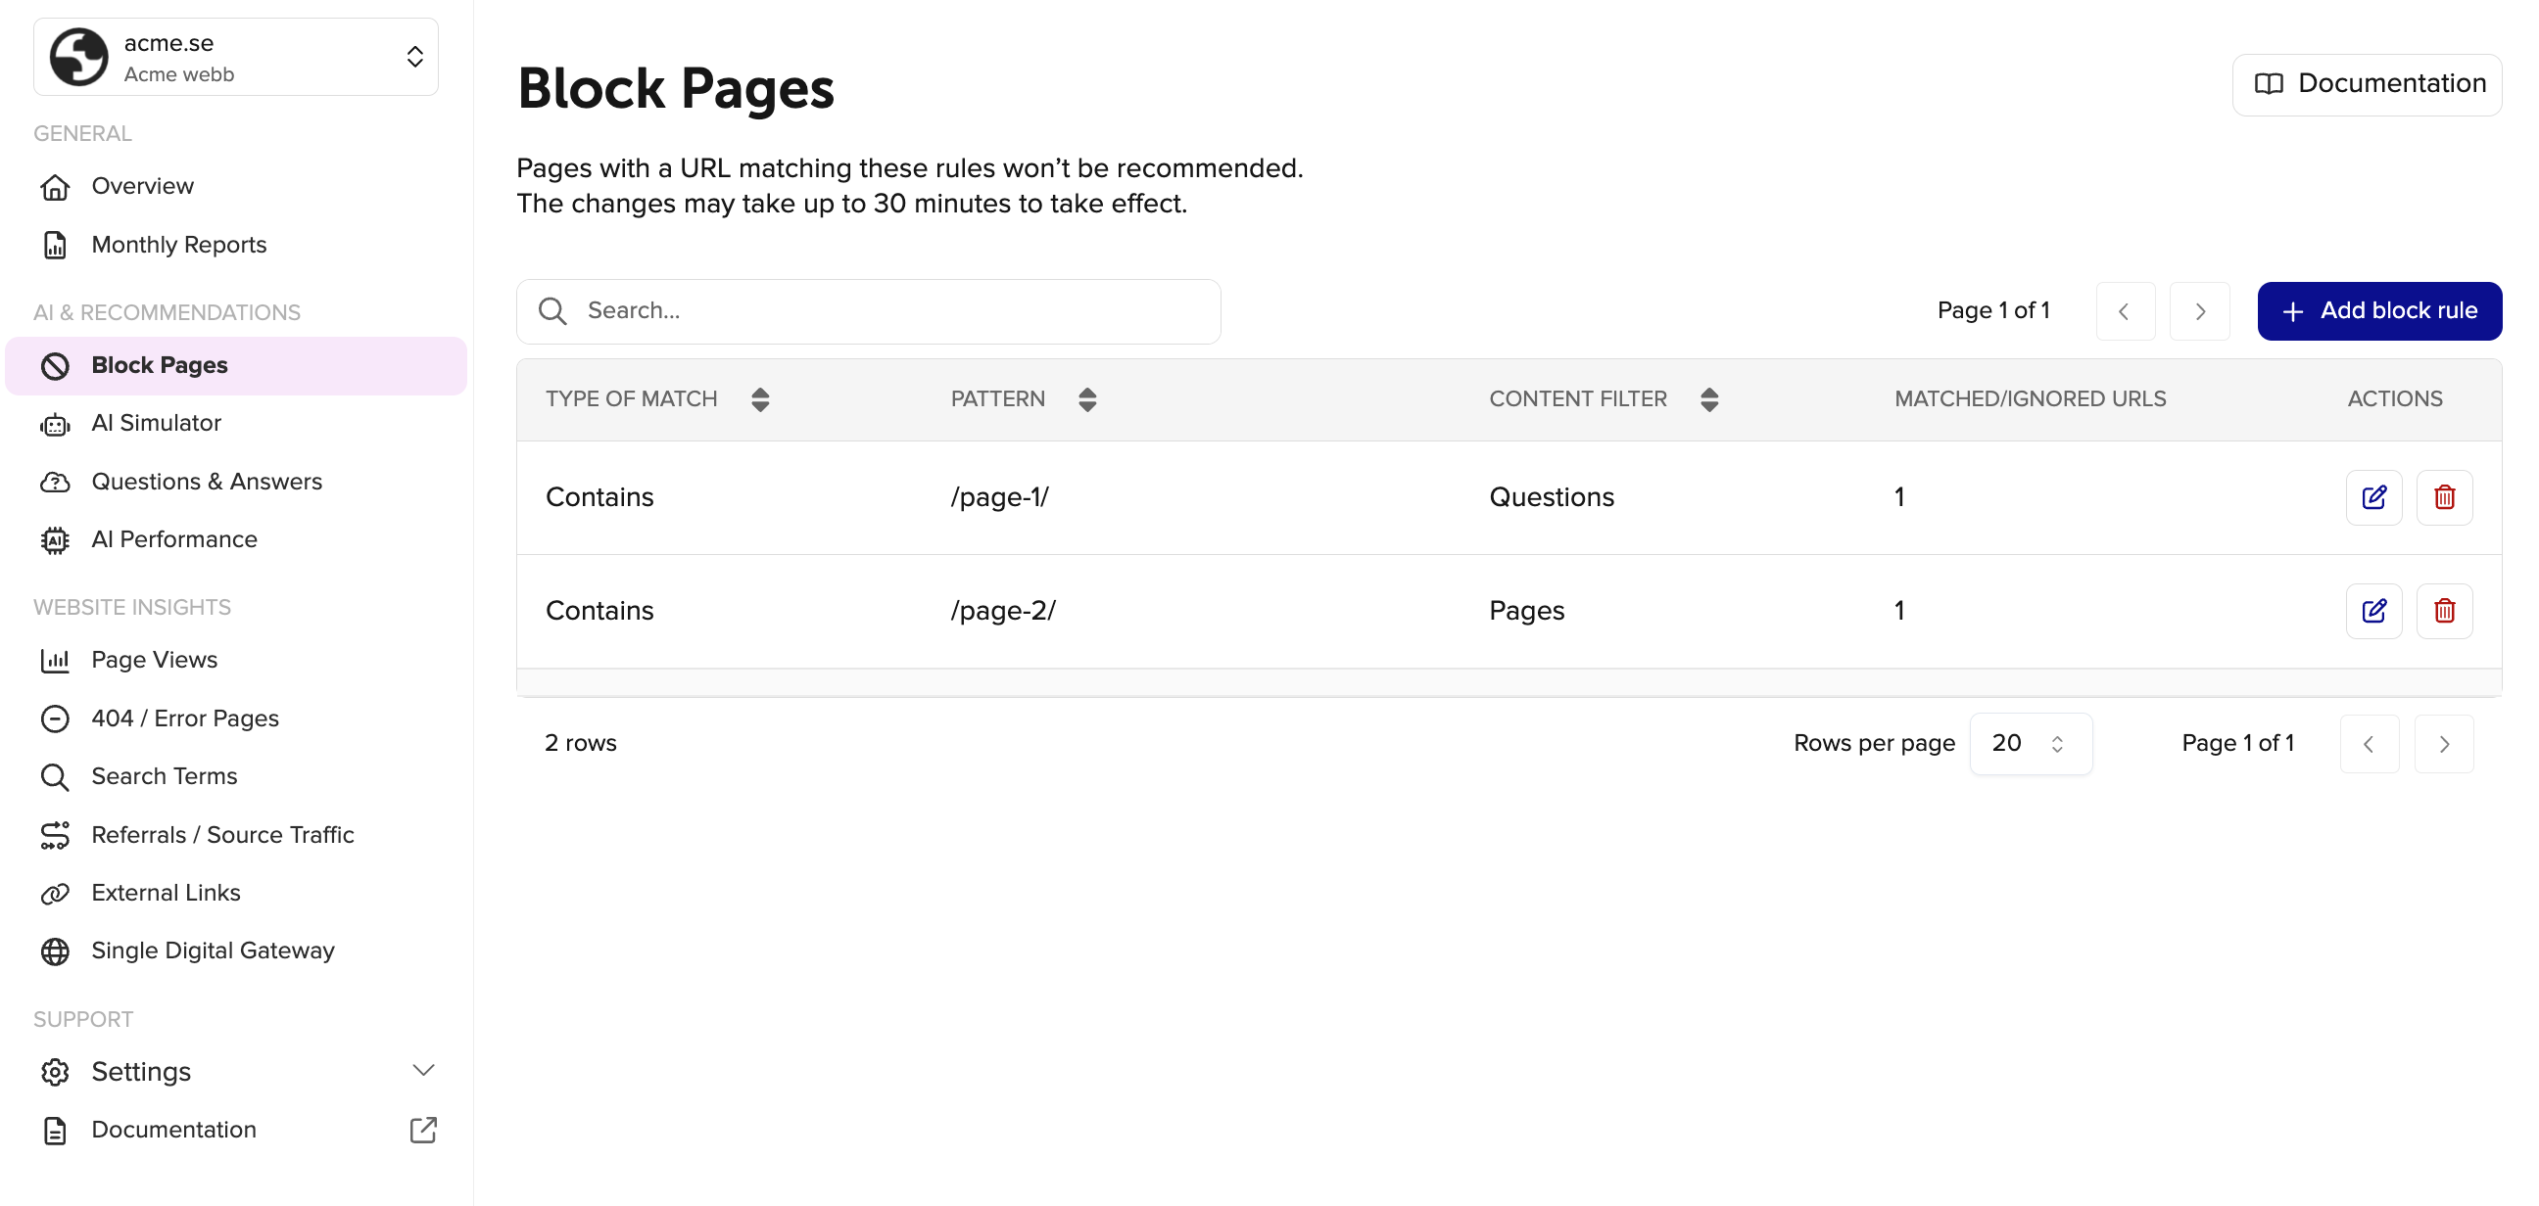The height and width of the screenshot is (1206, 2539).
Task: Delete the /page-2/ block rule
Action: coord(2443,610)
